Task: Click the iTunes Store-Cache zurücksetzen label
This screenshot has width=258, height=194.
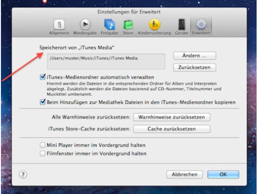Action: [x=89, y=129]
